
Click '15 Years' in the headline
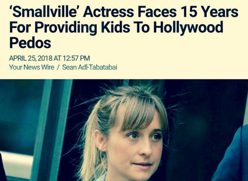tap(209, 12)
